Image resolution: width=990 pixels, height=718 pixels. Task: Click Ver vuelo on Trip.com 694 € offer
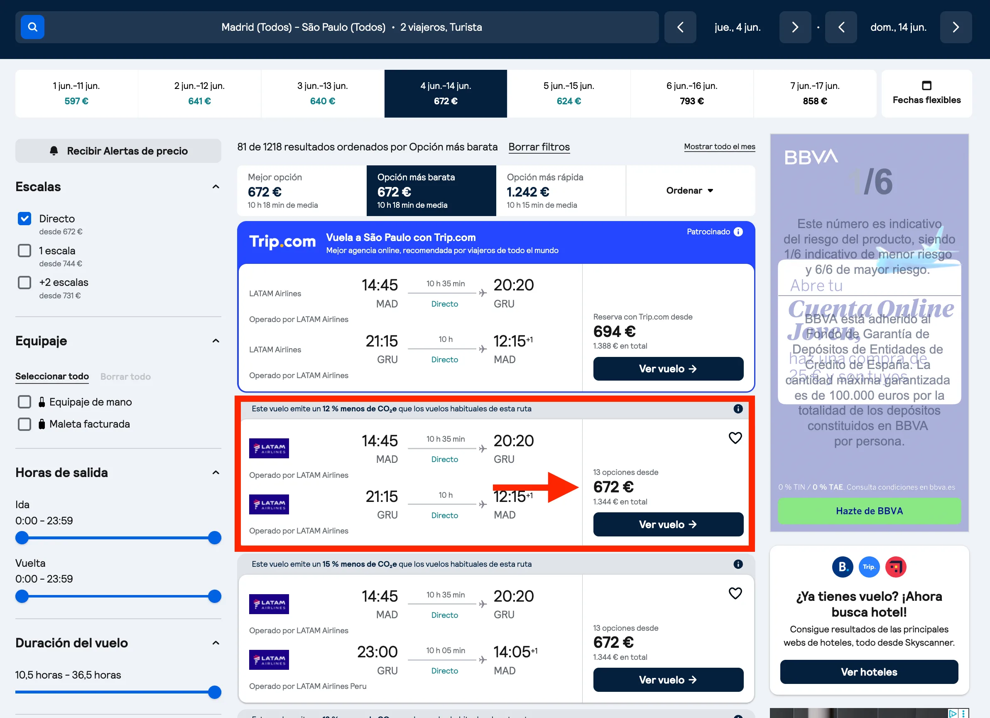[x=668, y=369]
